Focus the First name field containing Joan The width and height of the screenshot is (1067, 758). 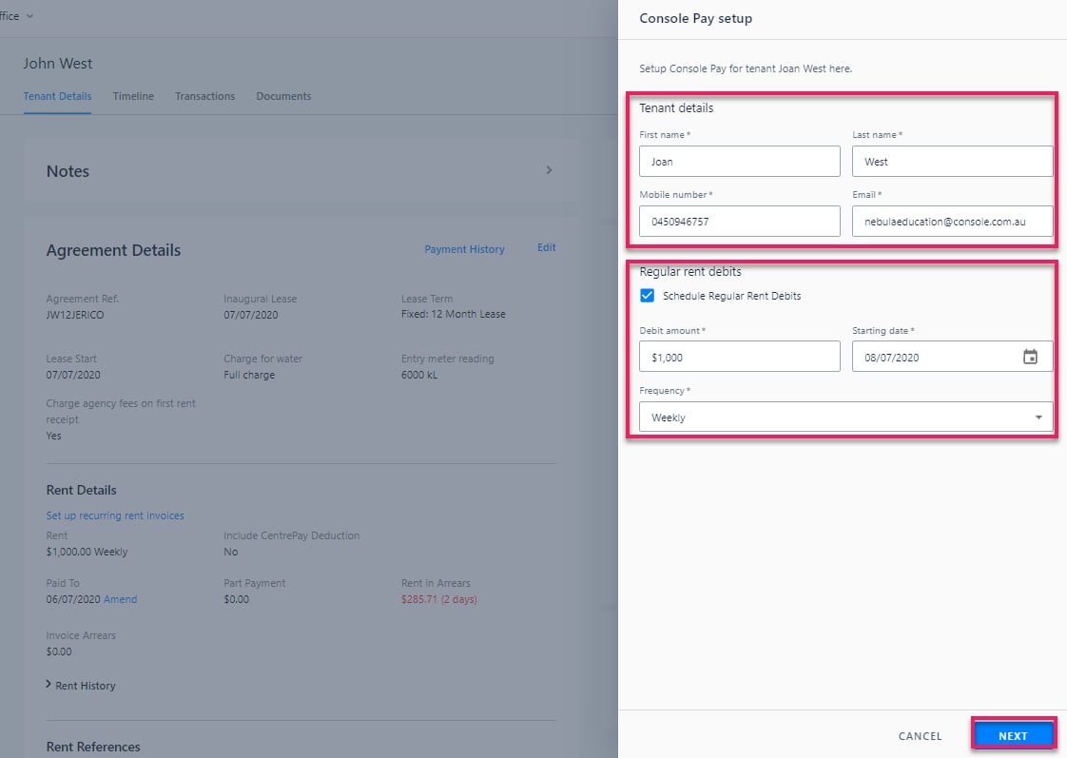point(740,162)
